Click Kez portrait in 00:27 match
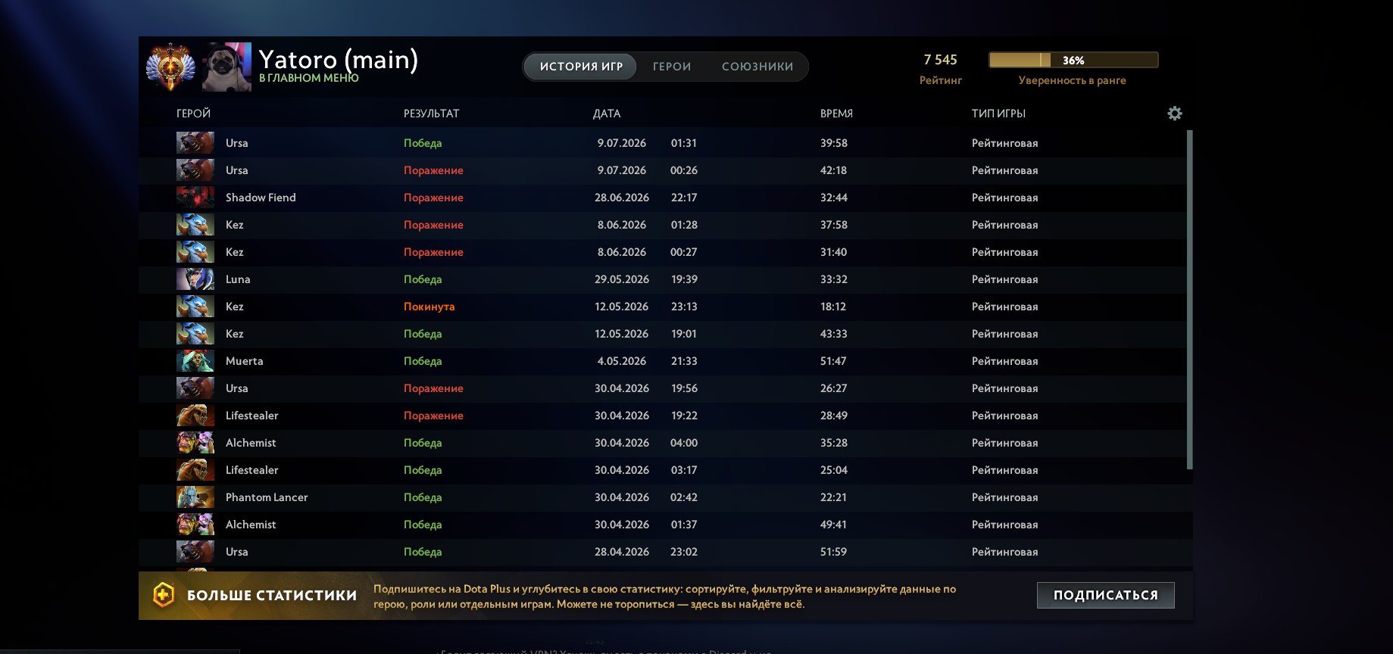This screenshot has height=654, width=1393. coord(195,252)
